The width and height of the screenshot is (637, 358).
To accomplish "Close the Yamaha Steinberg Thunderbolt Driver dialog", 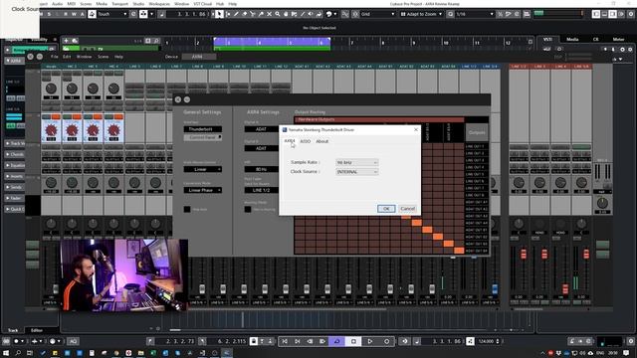I will point(416,130).
